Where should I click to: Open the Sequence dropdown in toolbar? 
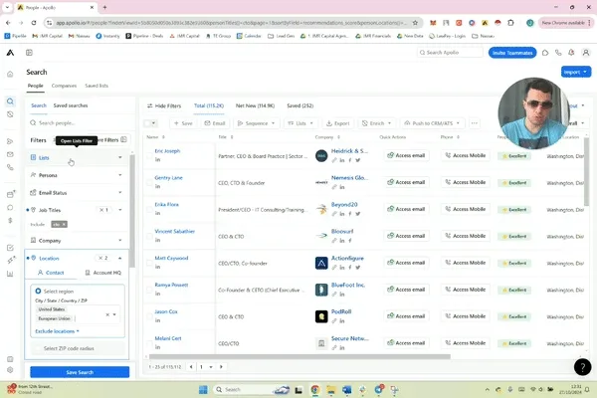pyautogui.click(x=257, y=123)
